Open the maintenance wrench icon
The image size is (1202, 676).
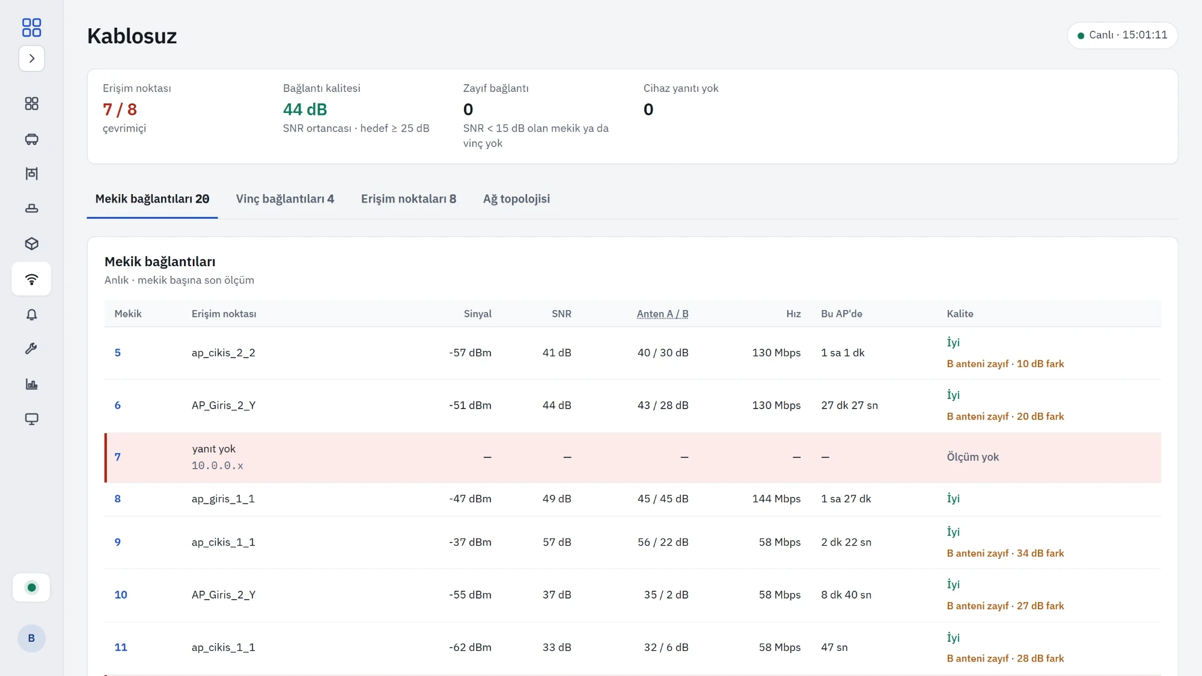point(32,349)
